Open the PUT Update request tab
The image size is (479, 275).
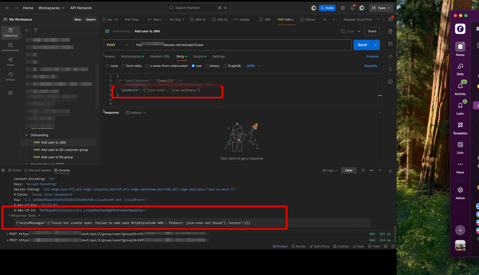click(241, 20)
